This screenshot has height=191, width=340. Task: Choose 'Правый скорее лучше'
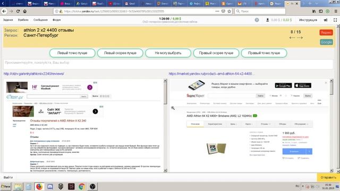pos(216,53)
